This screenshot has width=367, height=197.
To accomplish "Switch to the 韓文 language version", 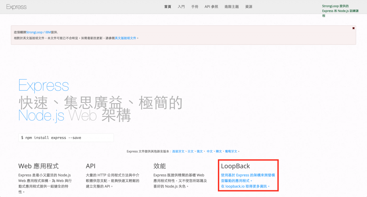I will click(x=219, y=152).
